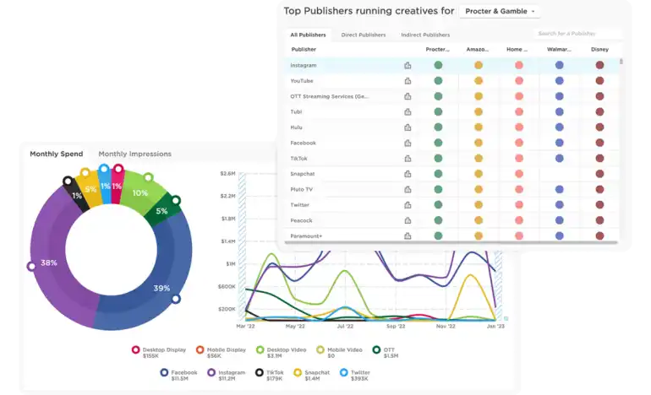Click the Publisher column header
Image resolution: width=651 pixels, height=395 pixels.
pyautogui.click(x=304, y=49)
